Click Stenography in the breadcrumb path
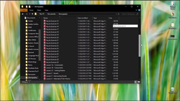The width and height of the screenshot is (180, 101). [63, 14]
